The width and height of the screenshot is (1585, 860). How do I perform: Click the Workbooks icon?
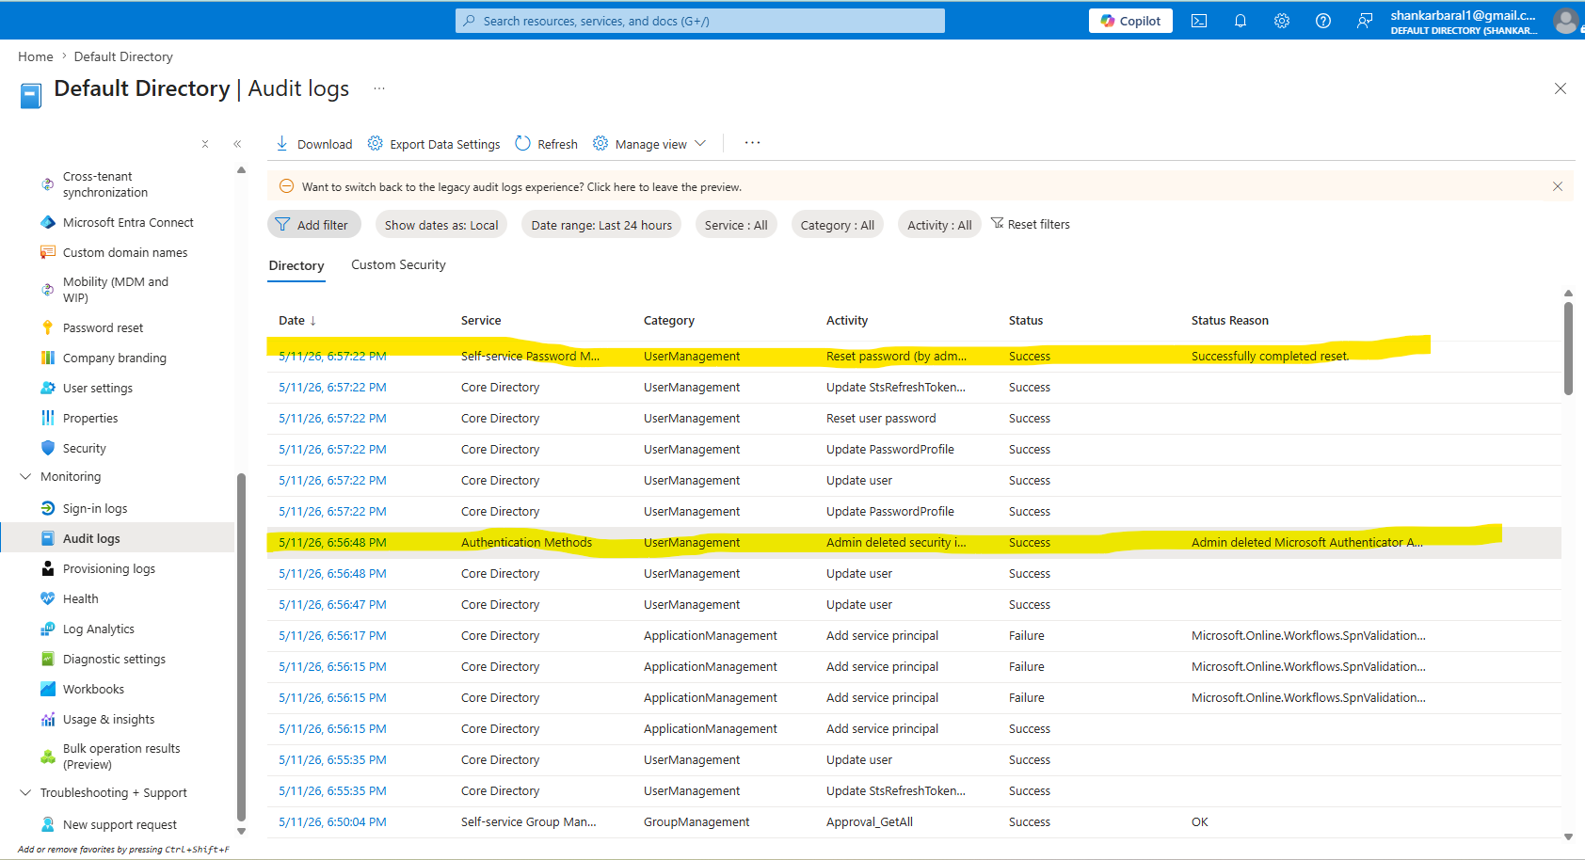(x=48, y=689)
